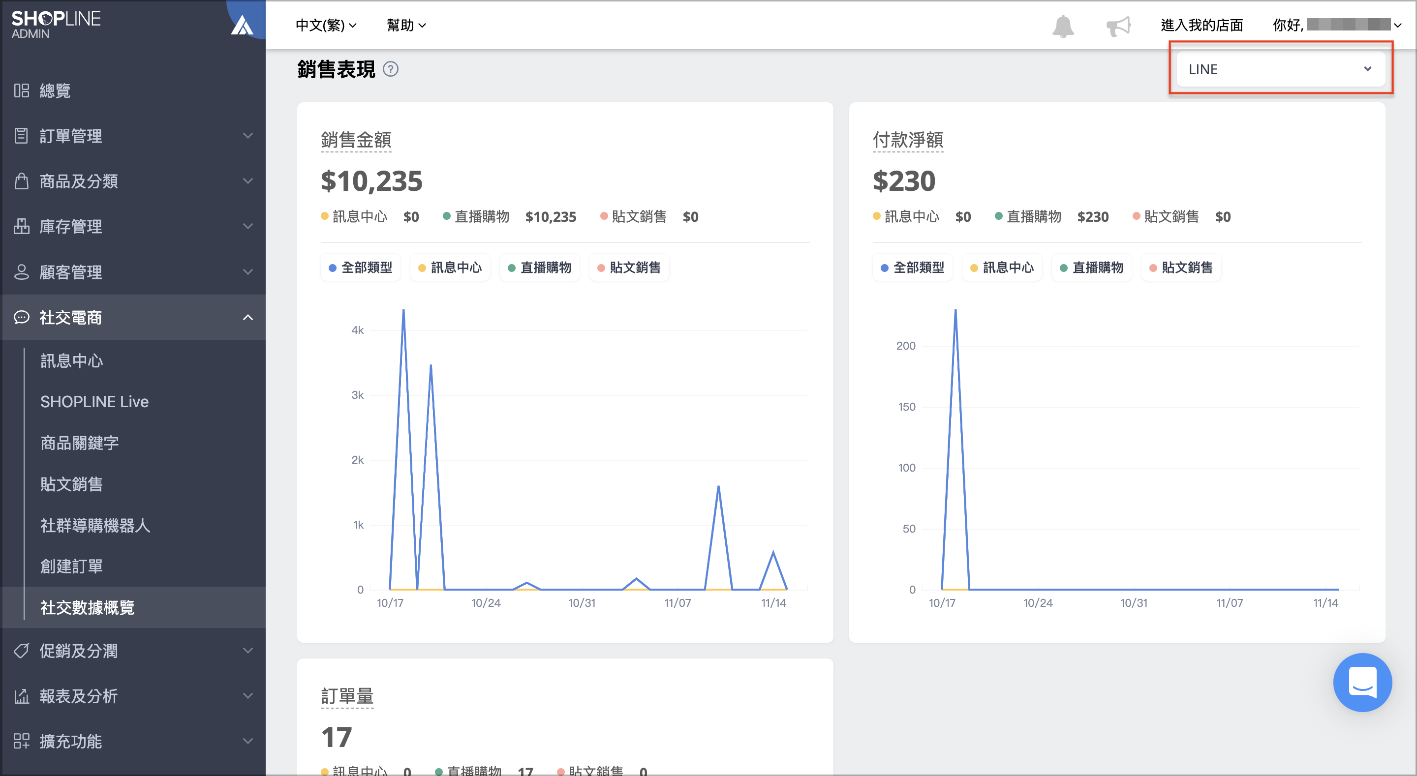Open 訊息中心 in the sidebar submenu
This screenshot has width=1417, height=776.
tap(71, 361)
